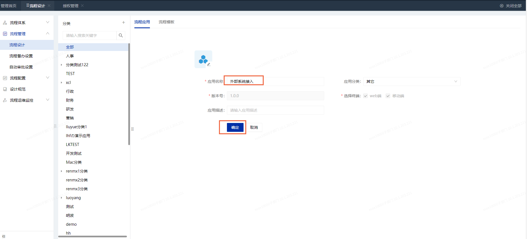Click the 应用描述 input field
The image size is (527, 239).
pyautogui.click(x=275, y=110)
